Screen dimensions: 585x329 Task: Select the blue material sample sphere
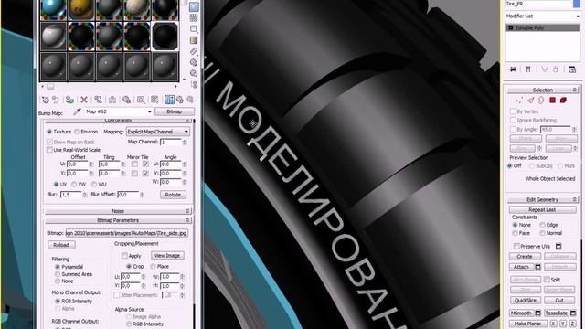tap(54, 10)
